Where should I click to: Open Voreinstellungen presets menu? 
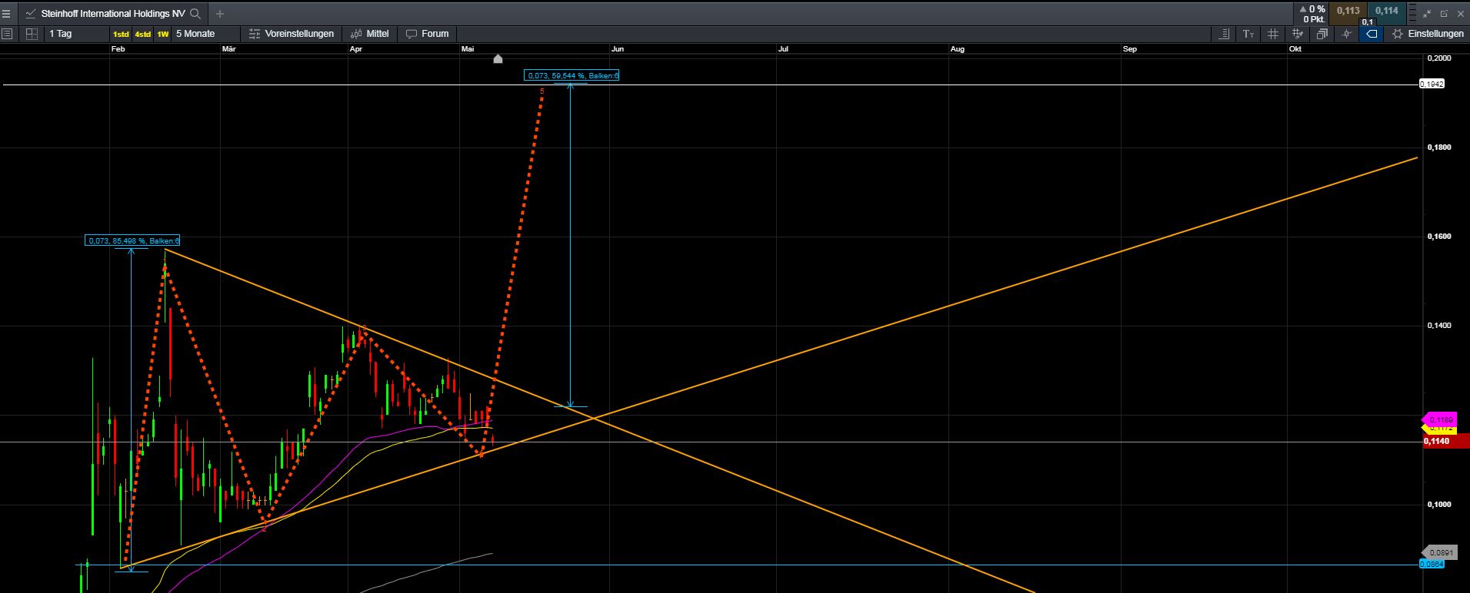coord(292,34)
